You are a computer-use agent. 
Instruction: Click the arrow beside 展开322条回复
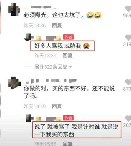70,67
